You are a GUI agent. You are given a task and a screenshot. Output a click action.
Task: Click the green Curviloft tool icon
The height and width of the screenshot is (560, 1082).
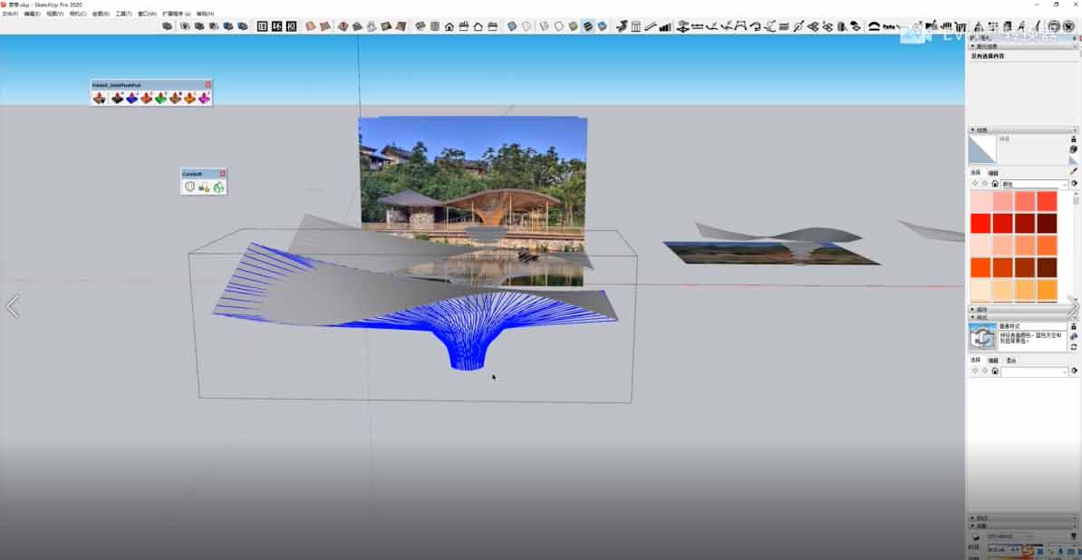[x=218, y=187]
